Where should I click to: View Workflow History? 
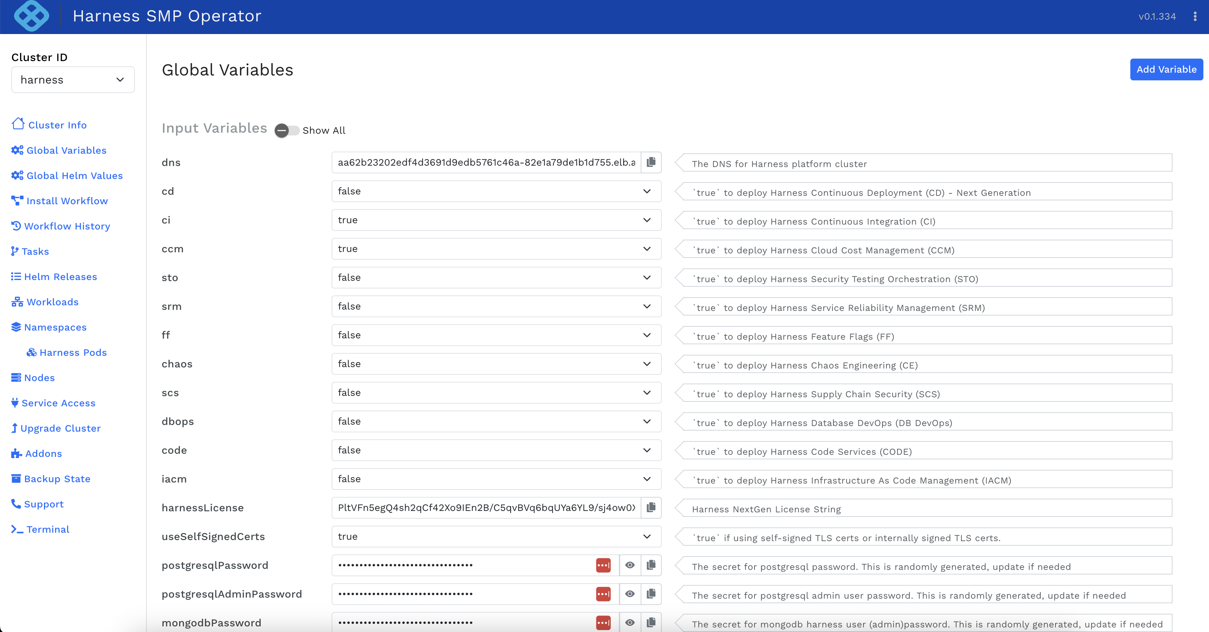[x=61, y=226]
